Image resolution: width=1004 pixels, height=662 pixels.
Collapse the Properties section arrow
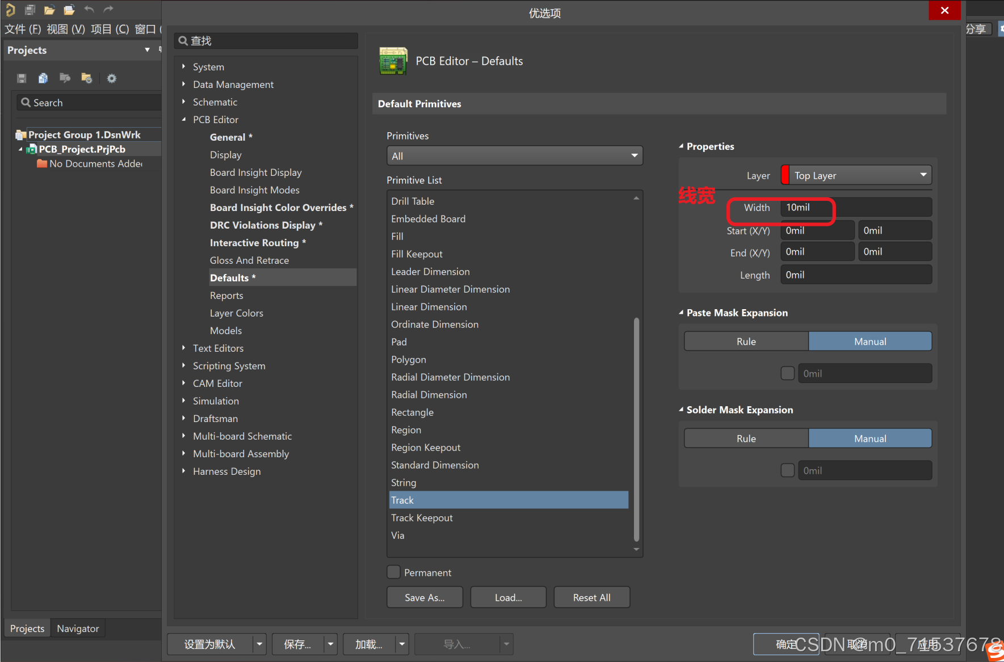coord(681,146)
